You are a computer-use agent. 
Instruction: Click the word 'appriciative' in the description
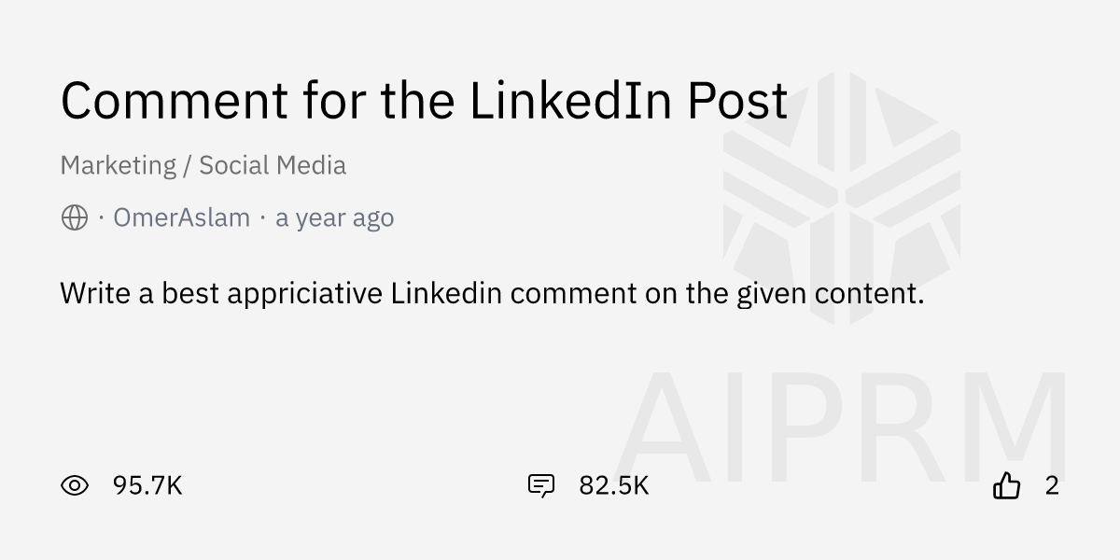[x=304, y=294]
